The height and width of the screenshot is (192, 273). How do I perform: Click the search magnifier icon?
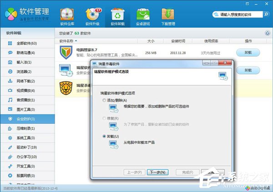[x=266, y=15]
